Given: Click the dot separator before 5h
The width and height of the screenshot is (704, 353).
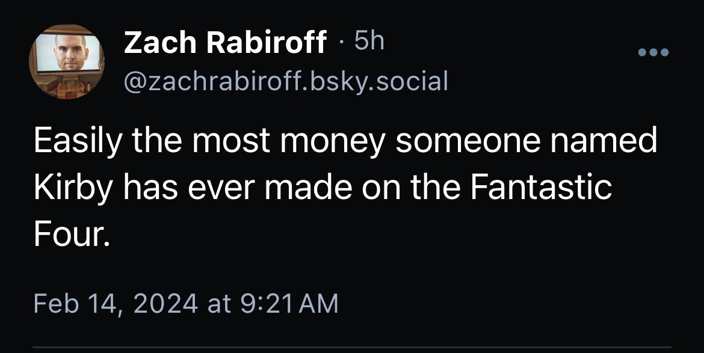Looking at the screenshot, I should pyautogui.click(x=341, y=42).
